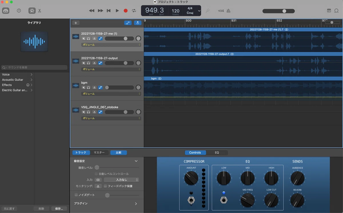The image size is (343, 213).
Task: Enable 自動レベルコントロール checkbox
Action: [96, 174]
